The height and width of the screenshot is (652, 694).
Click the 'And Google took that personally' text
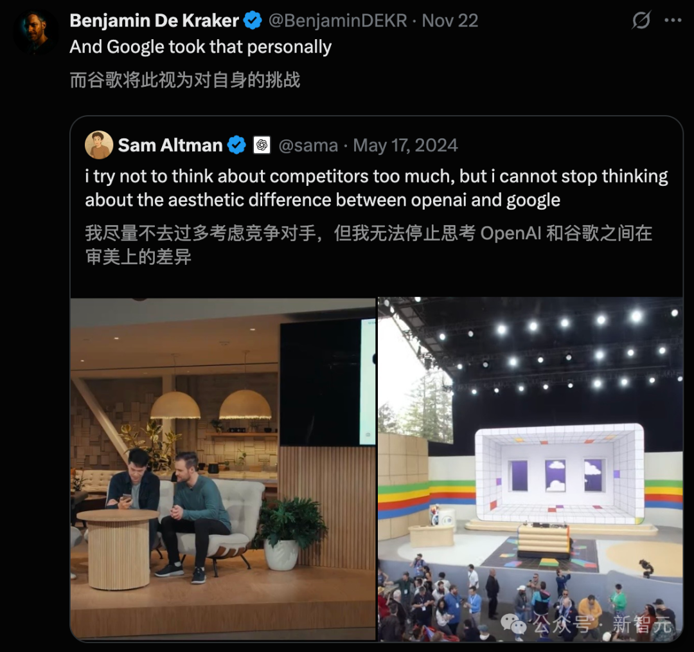coord(200,47)
